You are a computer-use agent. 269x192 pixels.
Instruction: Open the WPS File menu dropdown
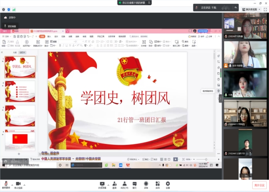7,37
